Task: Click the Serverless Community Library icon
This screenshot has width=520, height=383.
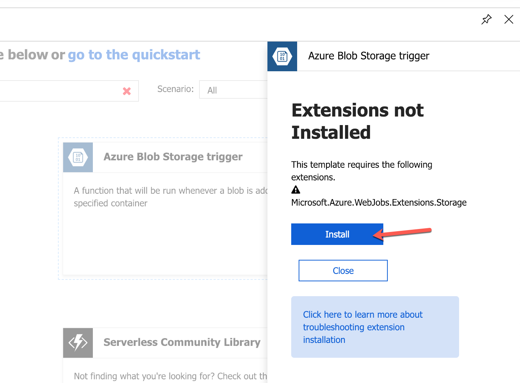Action: pyautogui.click(x=78, y=343)
